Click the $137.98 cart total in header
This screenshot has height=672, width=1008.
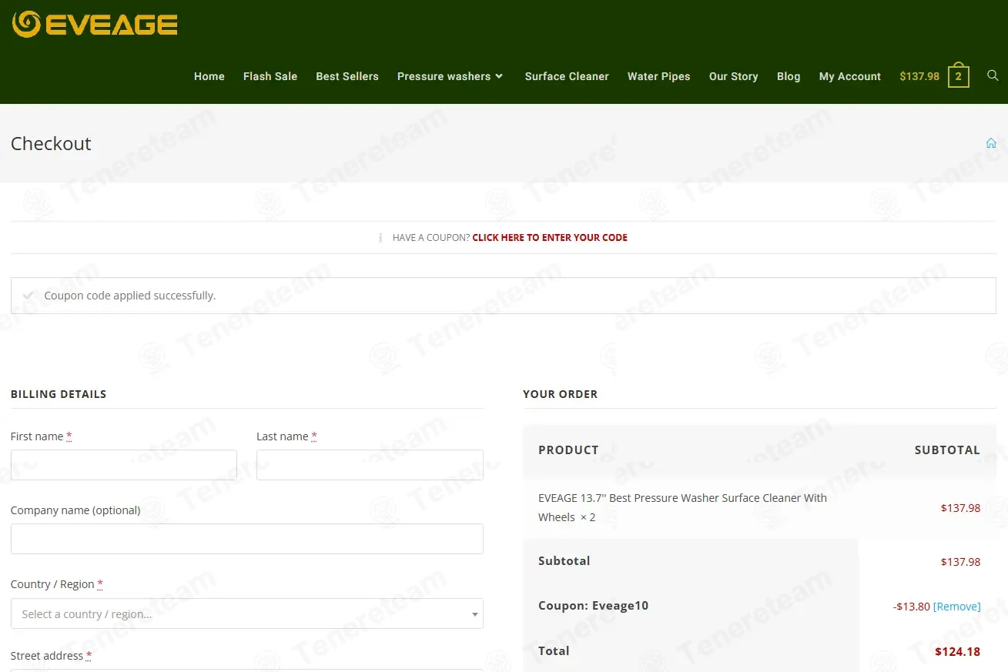click(x=919, y=76)
